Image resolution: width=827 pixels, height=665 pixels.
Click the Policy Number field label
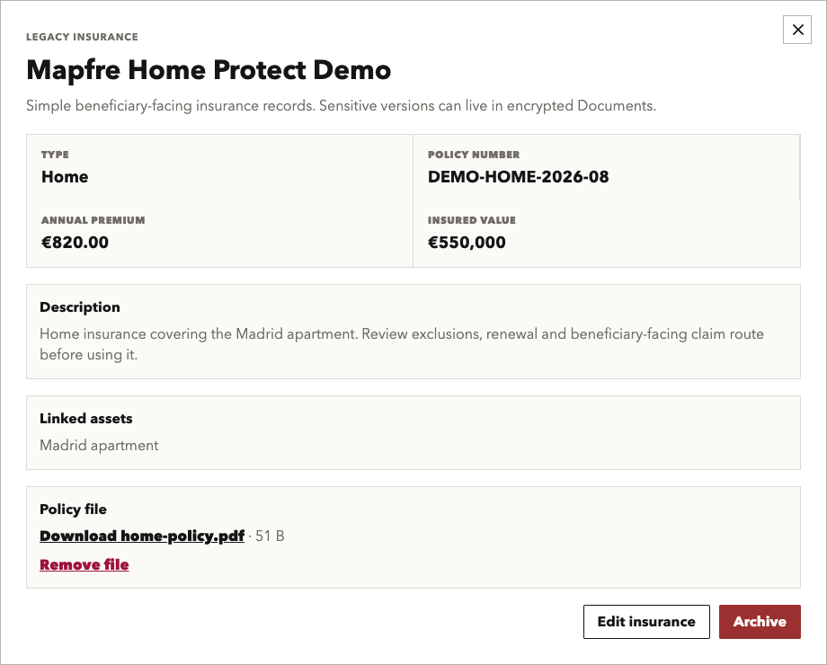pos(474,155)
